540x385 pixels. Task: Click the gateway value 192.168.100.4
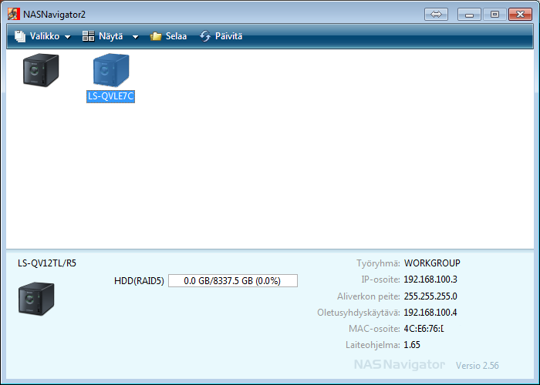[430, 313]
